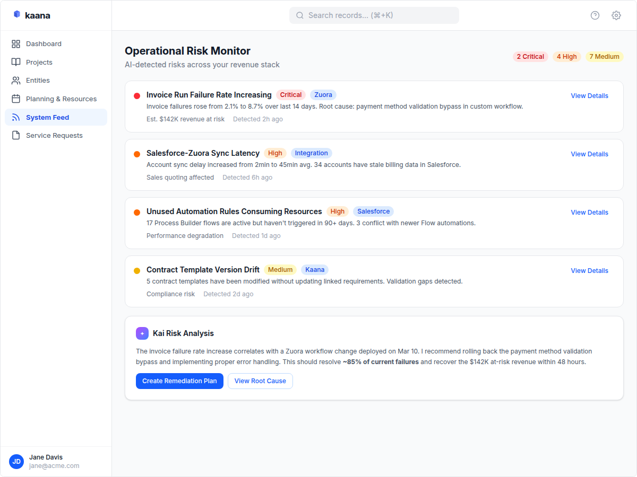The height and width of the screenshot is (477, 637).
Task: Open settings via the gear icon
Action: pos(616,15)
